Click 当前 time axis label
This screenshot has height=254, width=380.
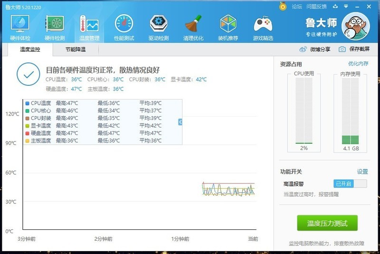click(x=253, y=239)
